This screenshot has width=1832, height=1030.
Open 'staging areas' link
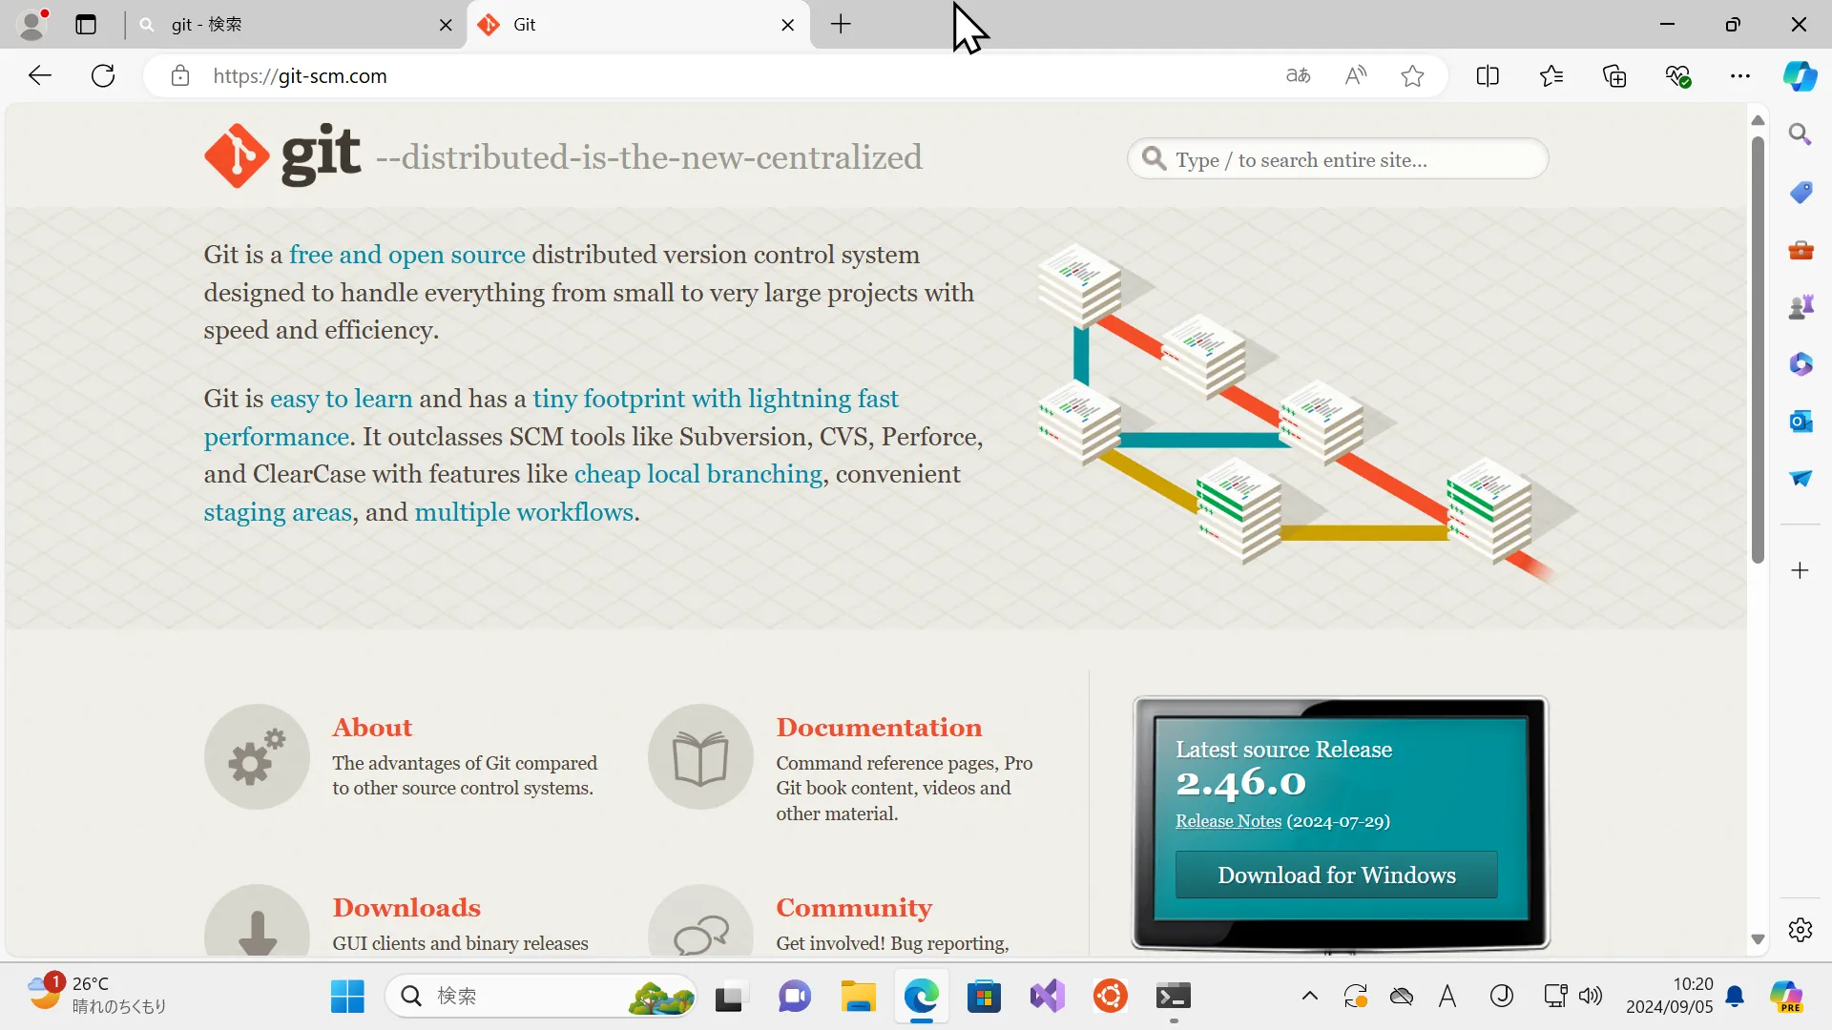click(278, 512)
